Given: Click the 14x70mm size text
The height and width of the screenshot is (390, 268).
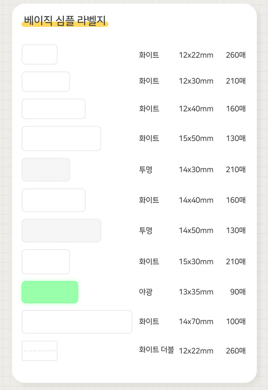Looking at the screenshot, I should pos(196,322).
